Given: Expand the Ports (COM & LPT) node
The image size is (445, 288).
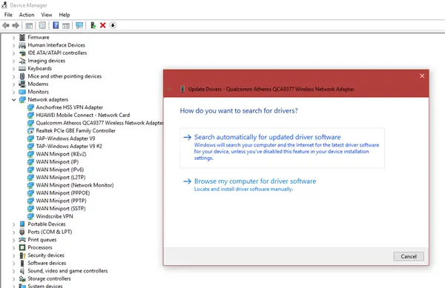Looking at the screenshot, I should click(13, 232).
